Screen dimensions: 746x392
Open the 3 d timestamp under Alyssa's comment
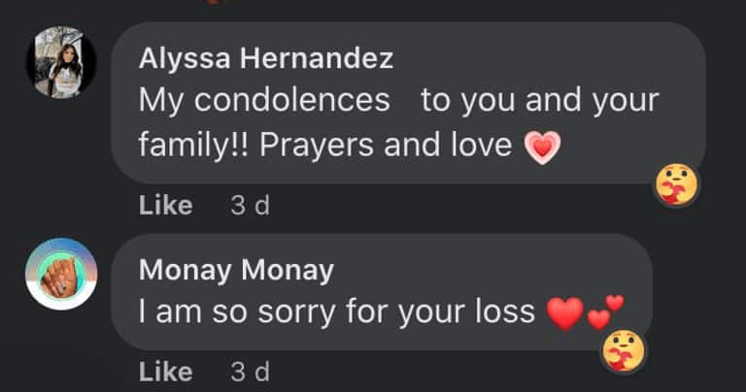click(251, 206)
